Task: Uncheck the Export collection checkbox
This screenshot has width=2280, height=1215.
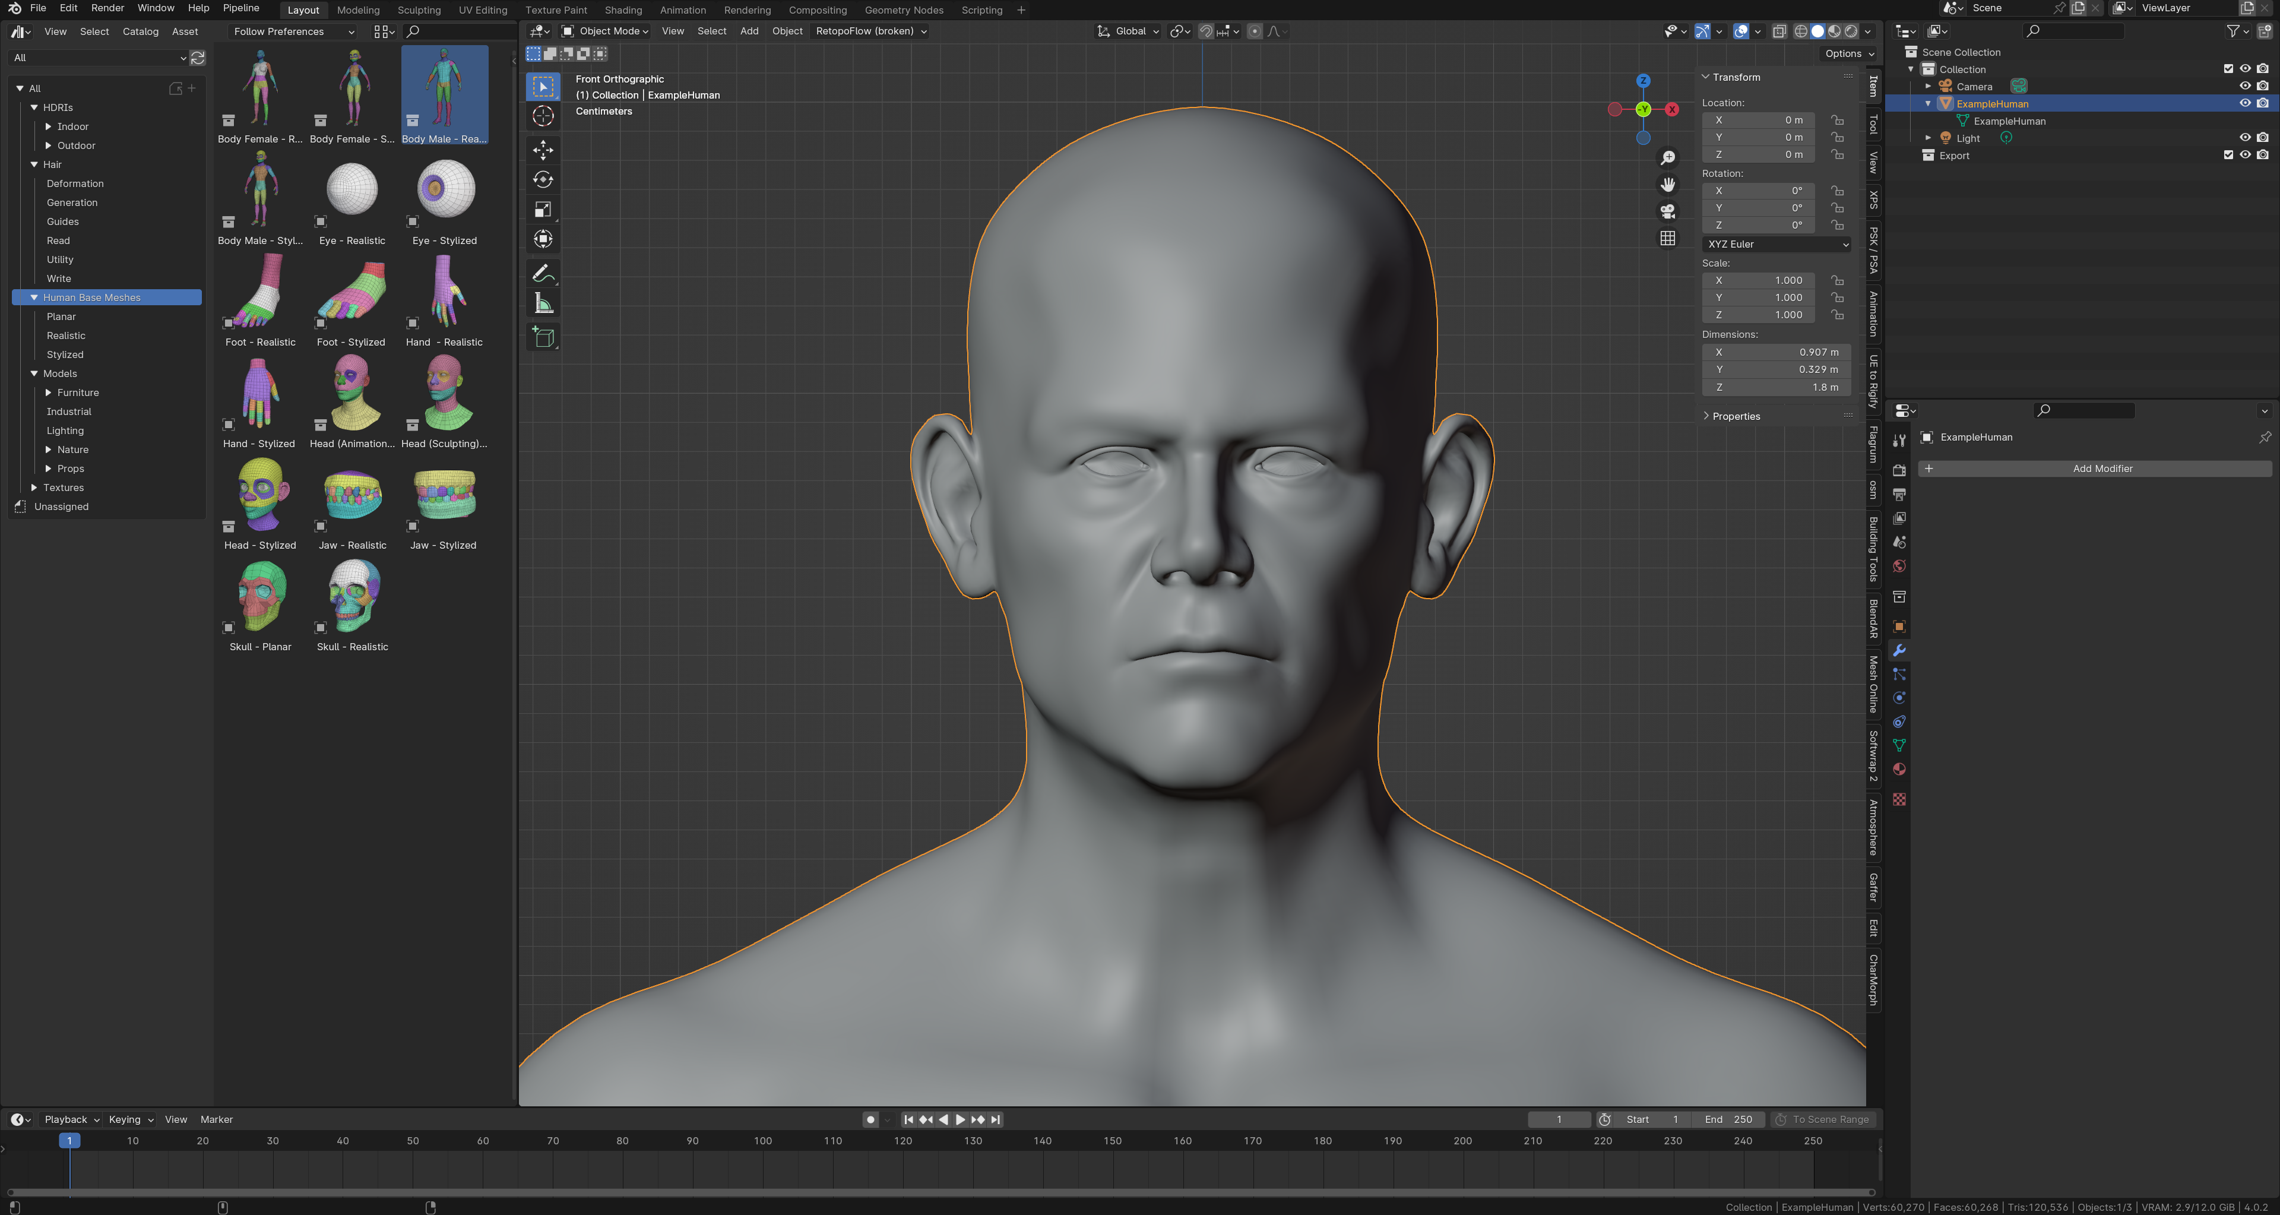Action: click(2229, 155)
